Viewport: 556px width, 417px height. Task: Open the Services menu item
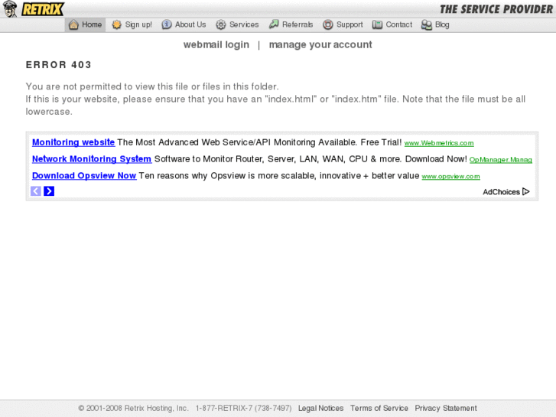[238, 24]
